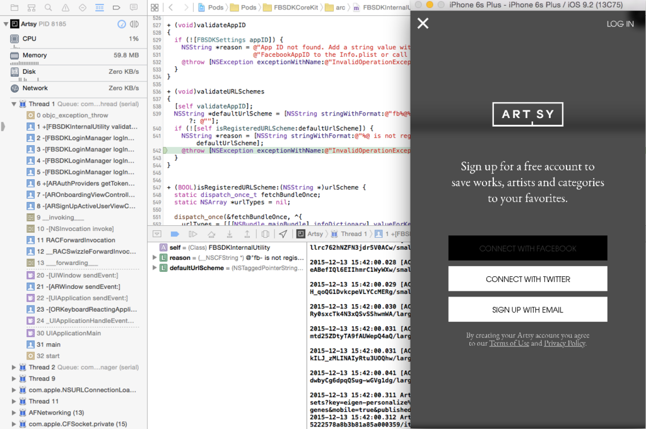Open the Disk gauge report

tap(74, 72)
